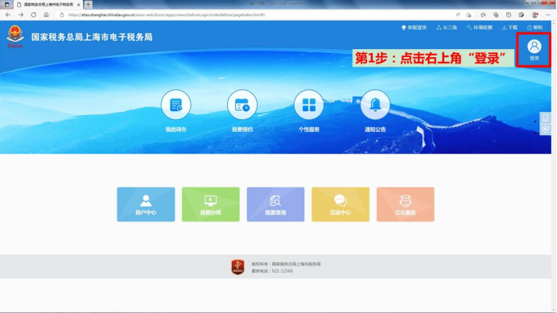Click the mobile phone side widget icon
The height and width of the screenshot is (313, 557).
546,117
